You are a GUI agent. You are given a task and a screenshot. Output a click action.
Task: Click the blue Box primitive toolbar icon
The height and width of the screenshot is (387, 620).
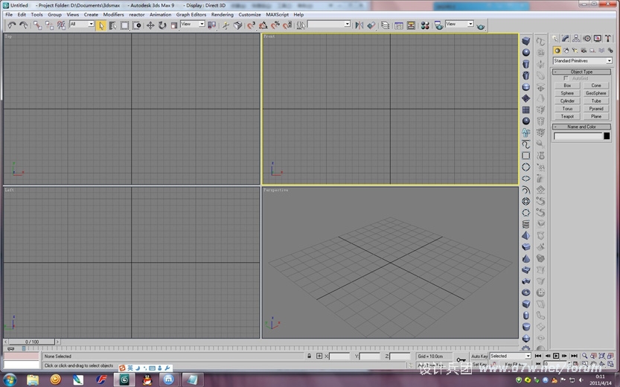click(526, 41)
